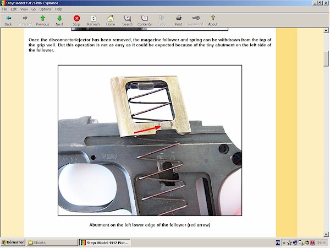The width and height of the screenshot is (330, 248).
Task: Jump to the Previous topic
Action: 42,20
